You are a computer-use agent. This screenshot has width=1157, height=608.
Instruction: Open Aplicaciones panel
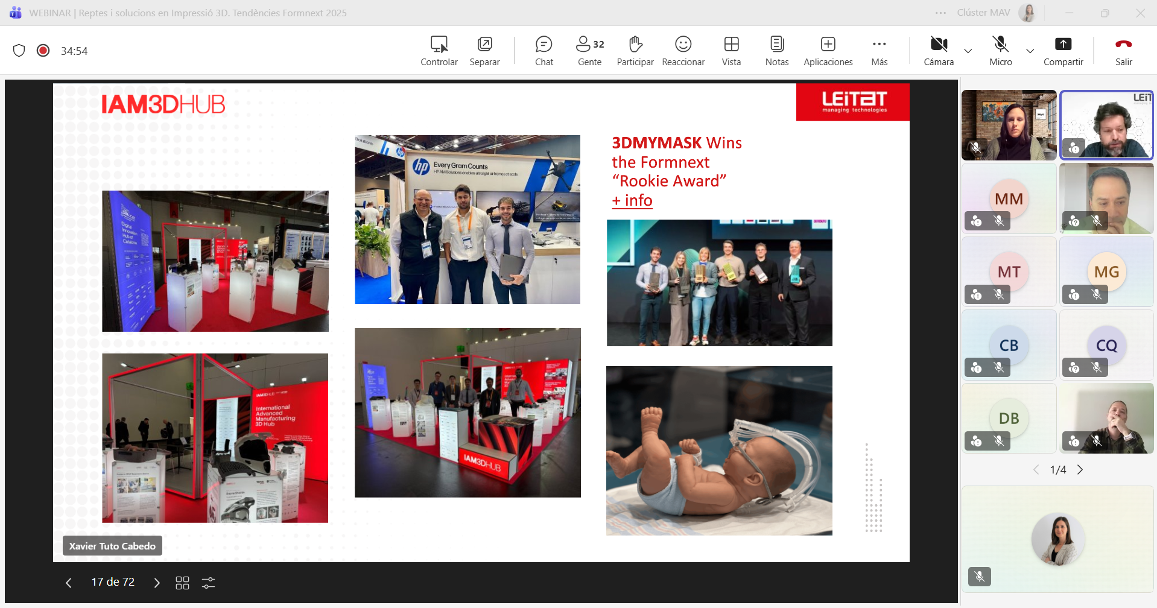pyautogui.click(x=828, y=51)
